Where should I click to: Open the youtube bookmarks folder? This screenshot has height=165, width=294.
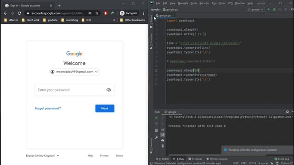coord(50,20)
